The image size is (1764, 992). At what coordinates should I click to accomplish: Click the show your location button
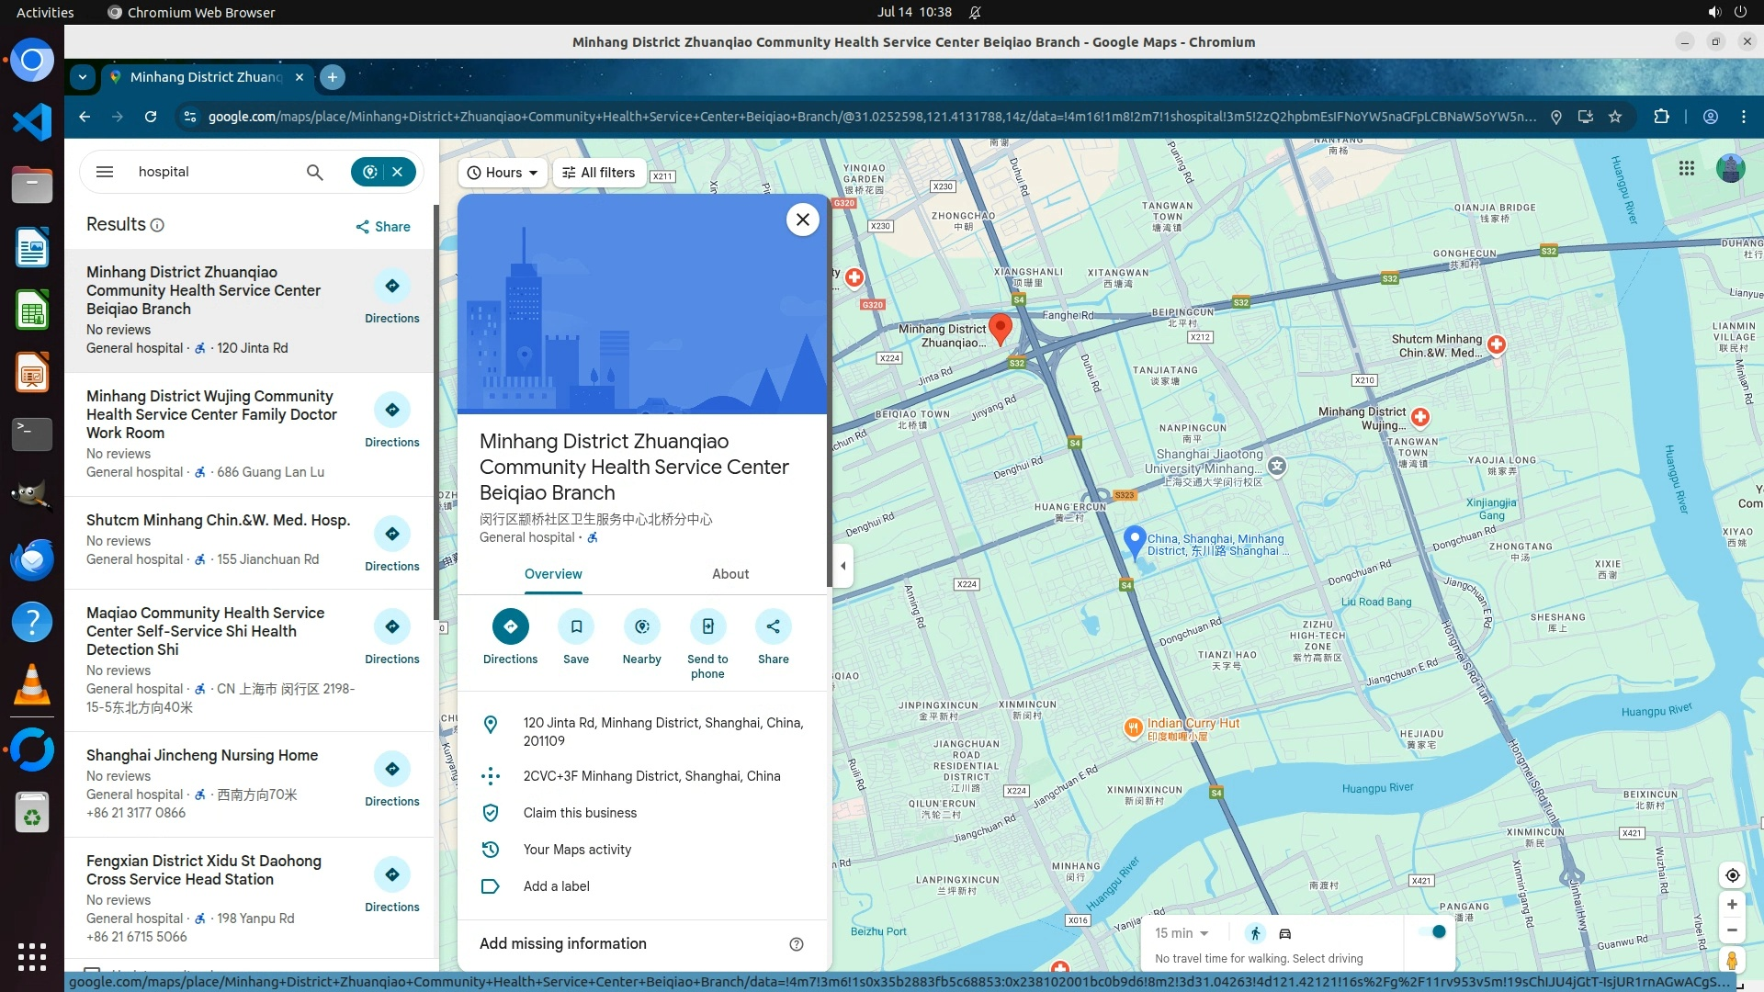(x=1732, y=875)
